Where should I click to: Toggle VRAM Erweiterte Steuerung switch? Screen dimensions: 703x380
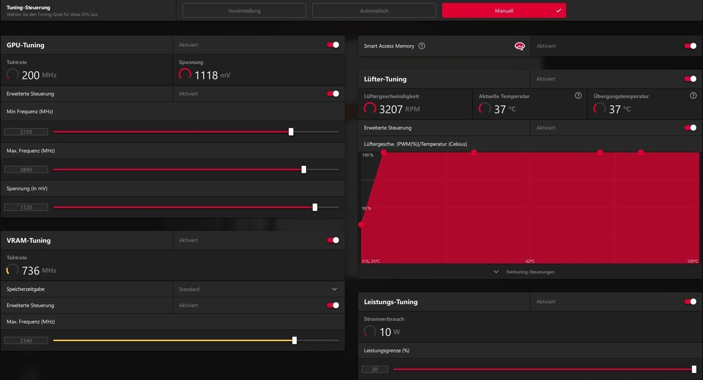[x=333, y=305]
